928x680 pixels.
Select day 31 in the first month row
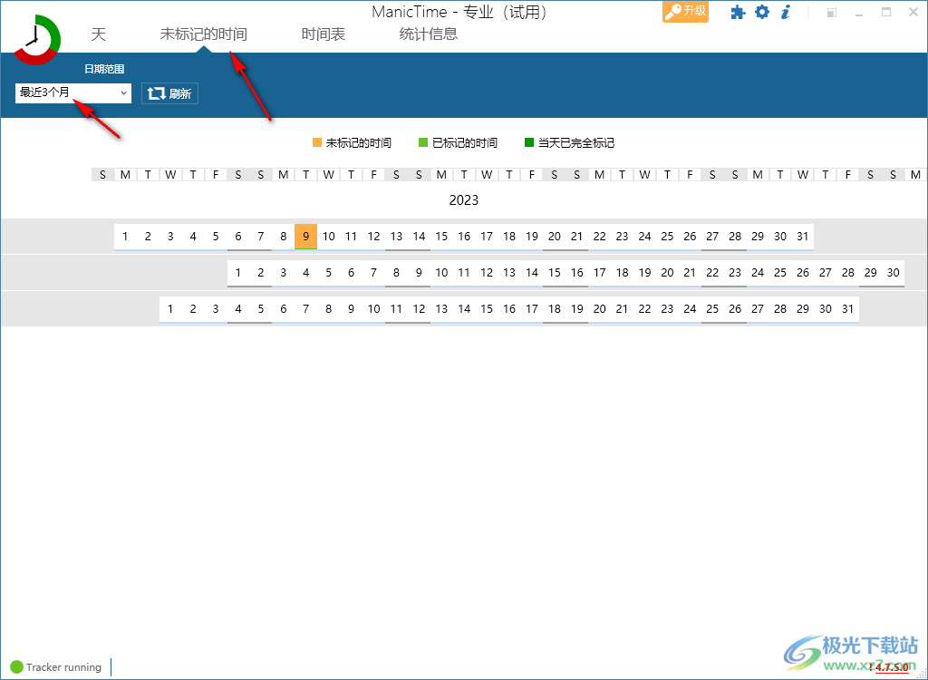pyautogui.click(x=803, y=237)
